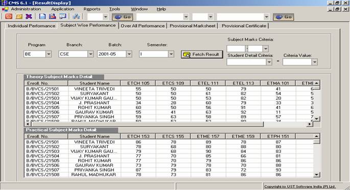Click Student Name header in practical table
350x190 pixels.
95,136
